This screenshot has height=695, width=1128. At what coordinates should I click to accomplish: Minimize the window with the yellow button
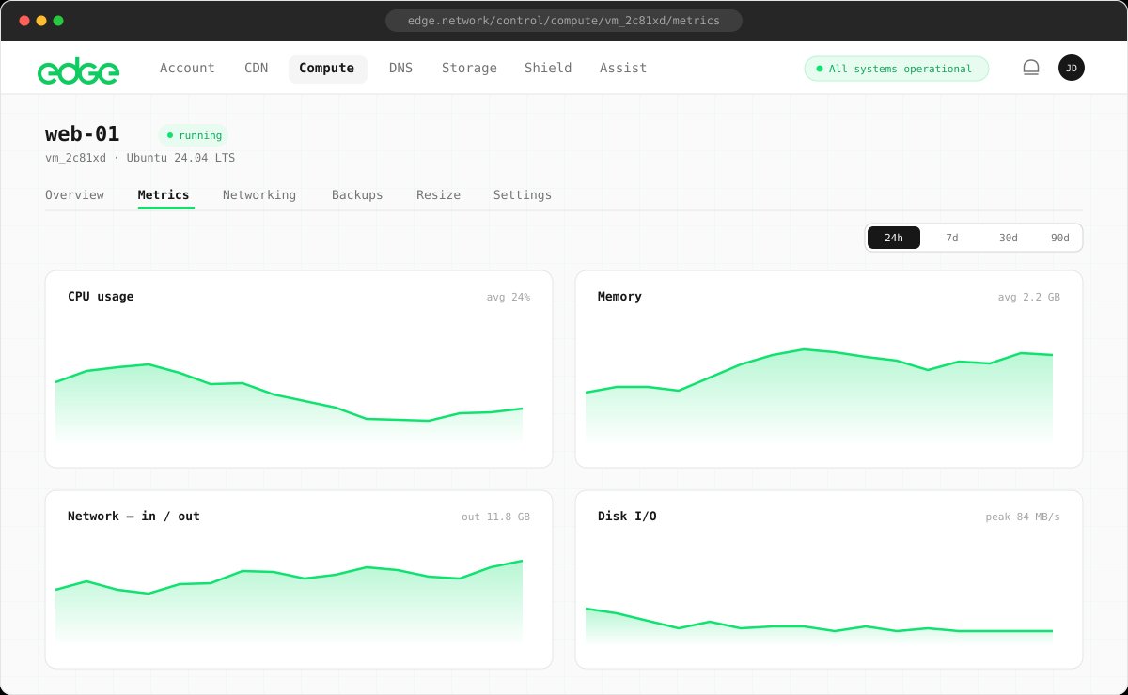[x=41, y=21]
